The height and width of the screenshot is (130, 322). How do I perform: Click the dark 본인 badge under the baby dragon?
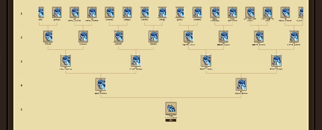pos(171,120)
